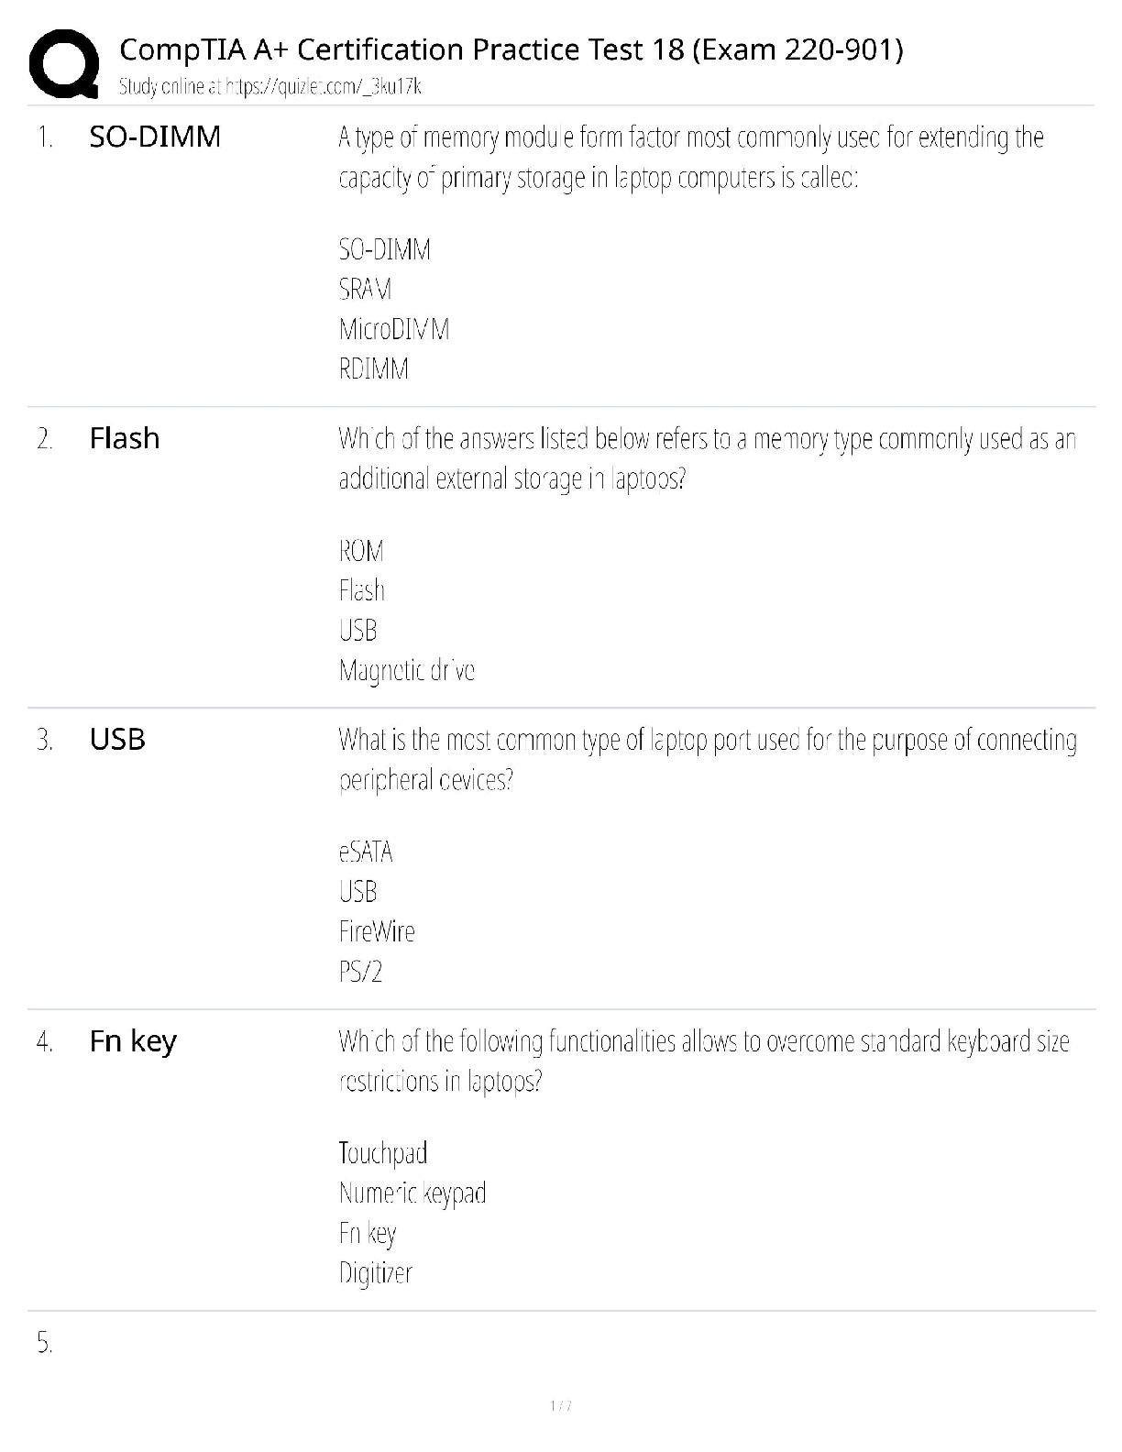Pick the FireWire answer option

pos(377,931)
